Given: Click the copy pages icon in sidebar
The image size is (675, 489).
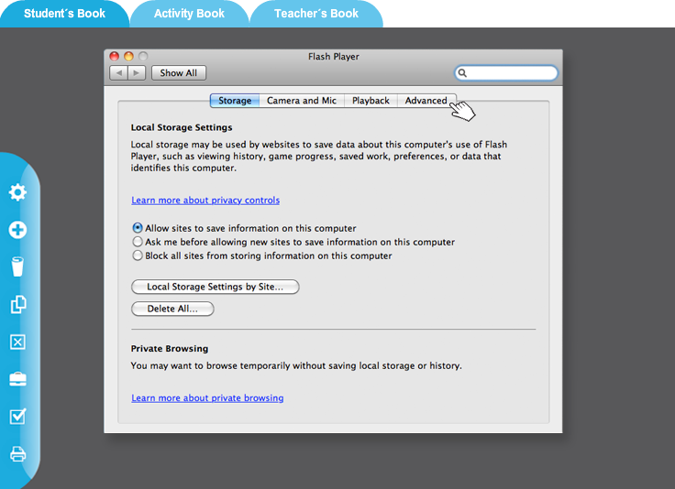Looking at the screenshot, I should click(17, 305).
